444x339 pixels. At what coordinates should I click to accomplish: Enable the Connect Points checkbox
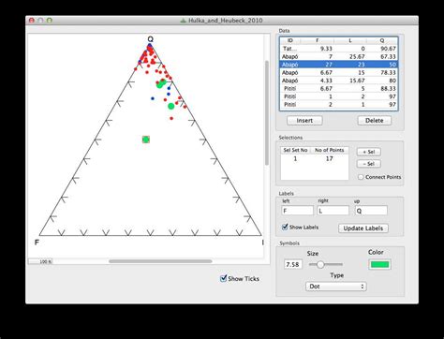pyautogui.click(x=361, y=177)
